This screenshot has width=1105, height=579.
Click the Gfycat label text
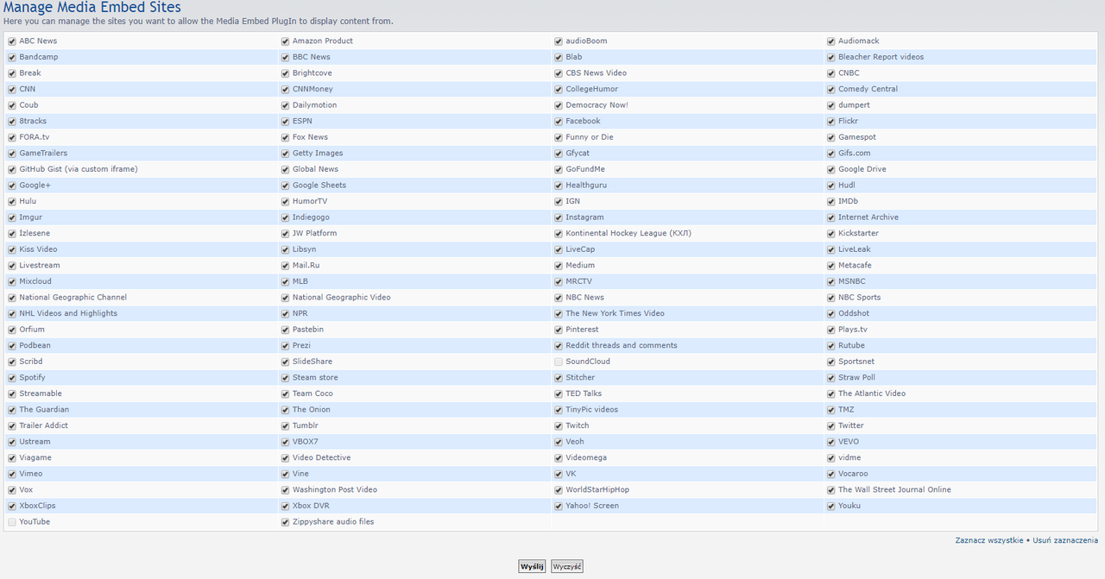pos(578,153)
